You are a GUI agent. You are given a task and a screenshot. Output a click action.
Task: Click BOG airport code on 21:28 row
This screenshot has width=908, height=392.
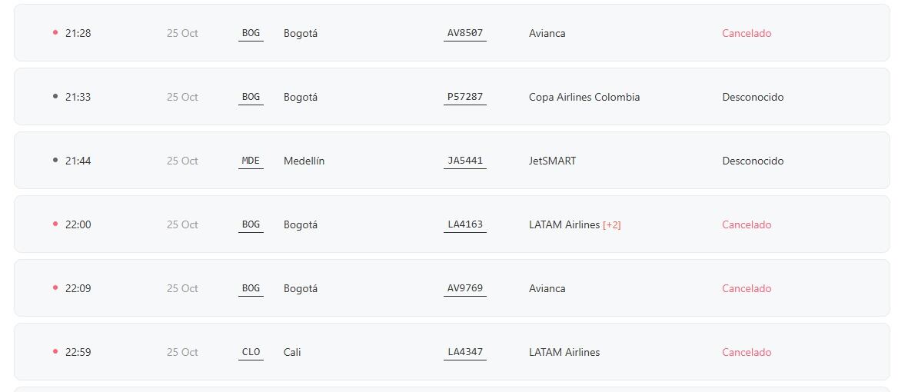coord(251,33)
